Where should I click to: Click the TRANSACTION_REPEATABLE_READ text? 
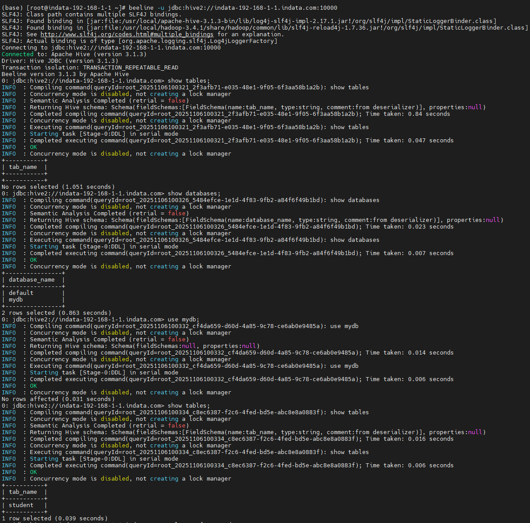pyautogui.click(x=130, y=68)
